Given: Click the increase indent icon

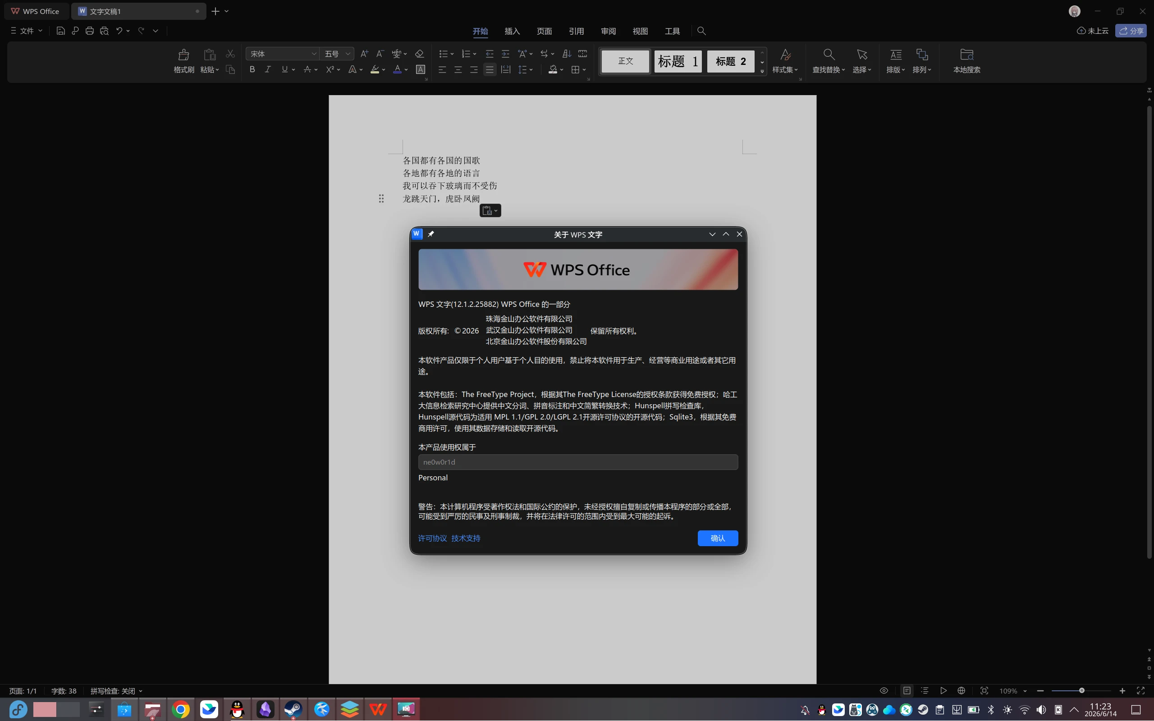Looking at the screenshot, I should point(505,54).
